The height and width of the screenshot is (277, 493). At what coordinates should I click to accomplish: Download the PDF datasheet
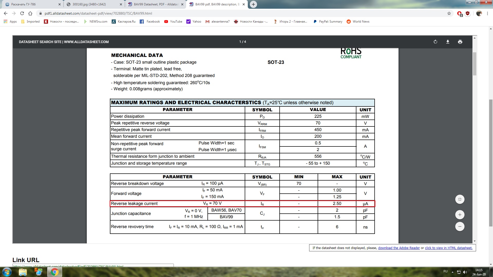[x=448, y=42]
